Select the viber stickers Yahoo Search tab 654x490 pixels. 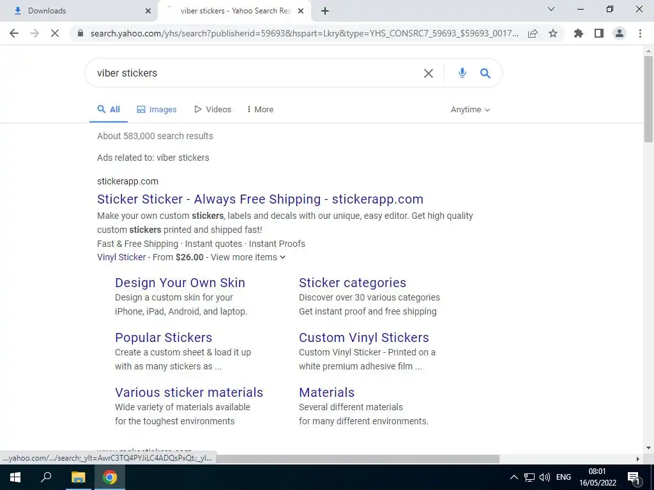tap(236, 11)
